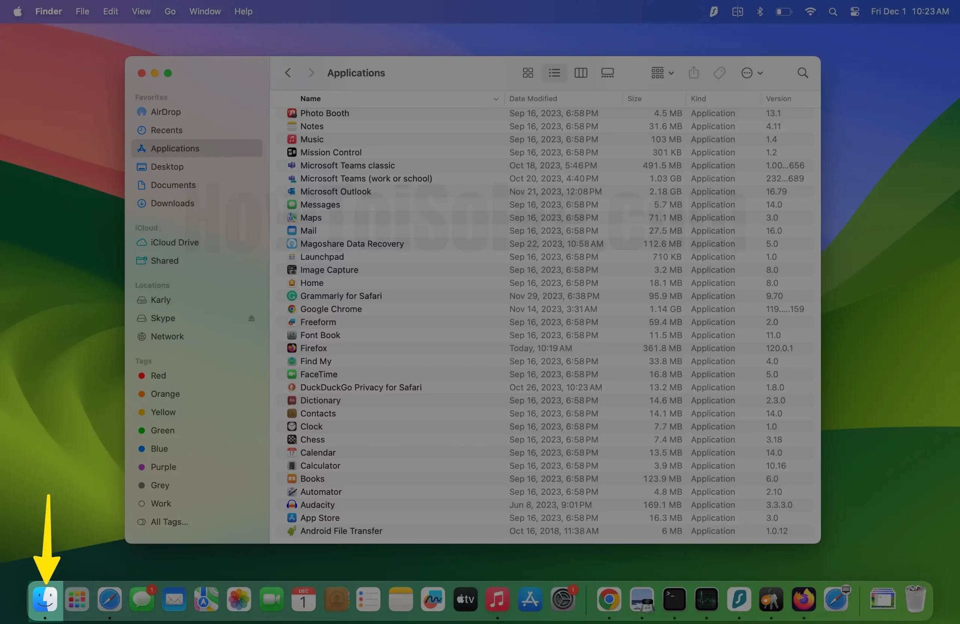Select Documents in the sidebar
This screenshot has width=960, height=624.
click(197, 185)
